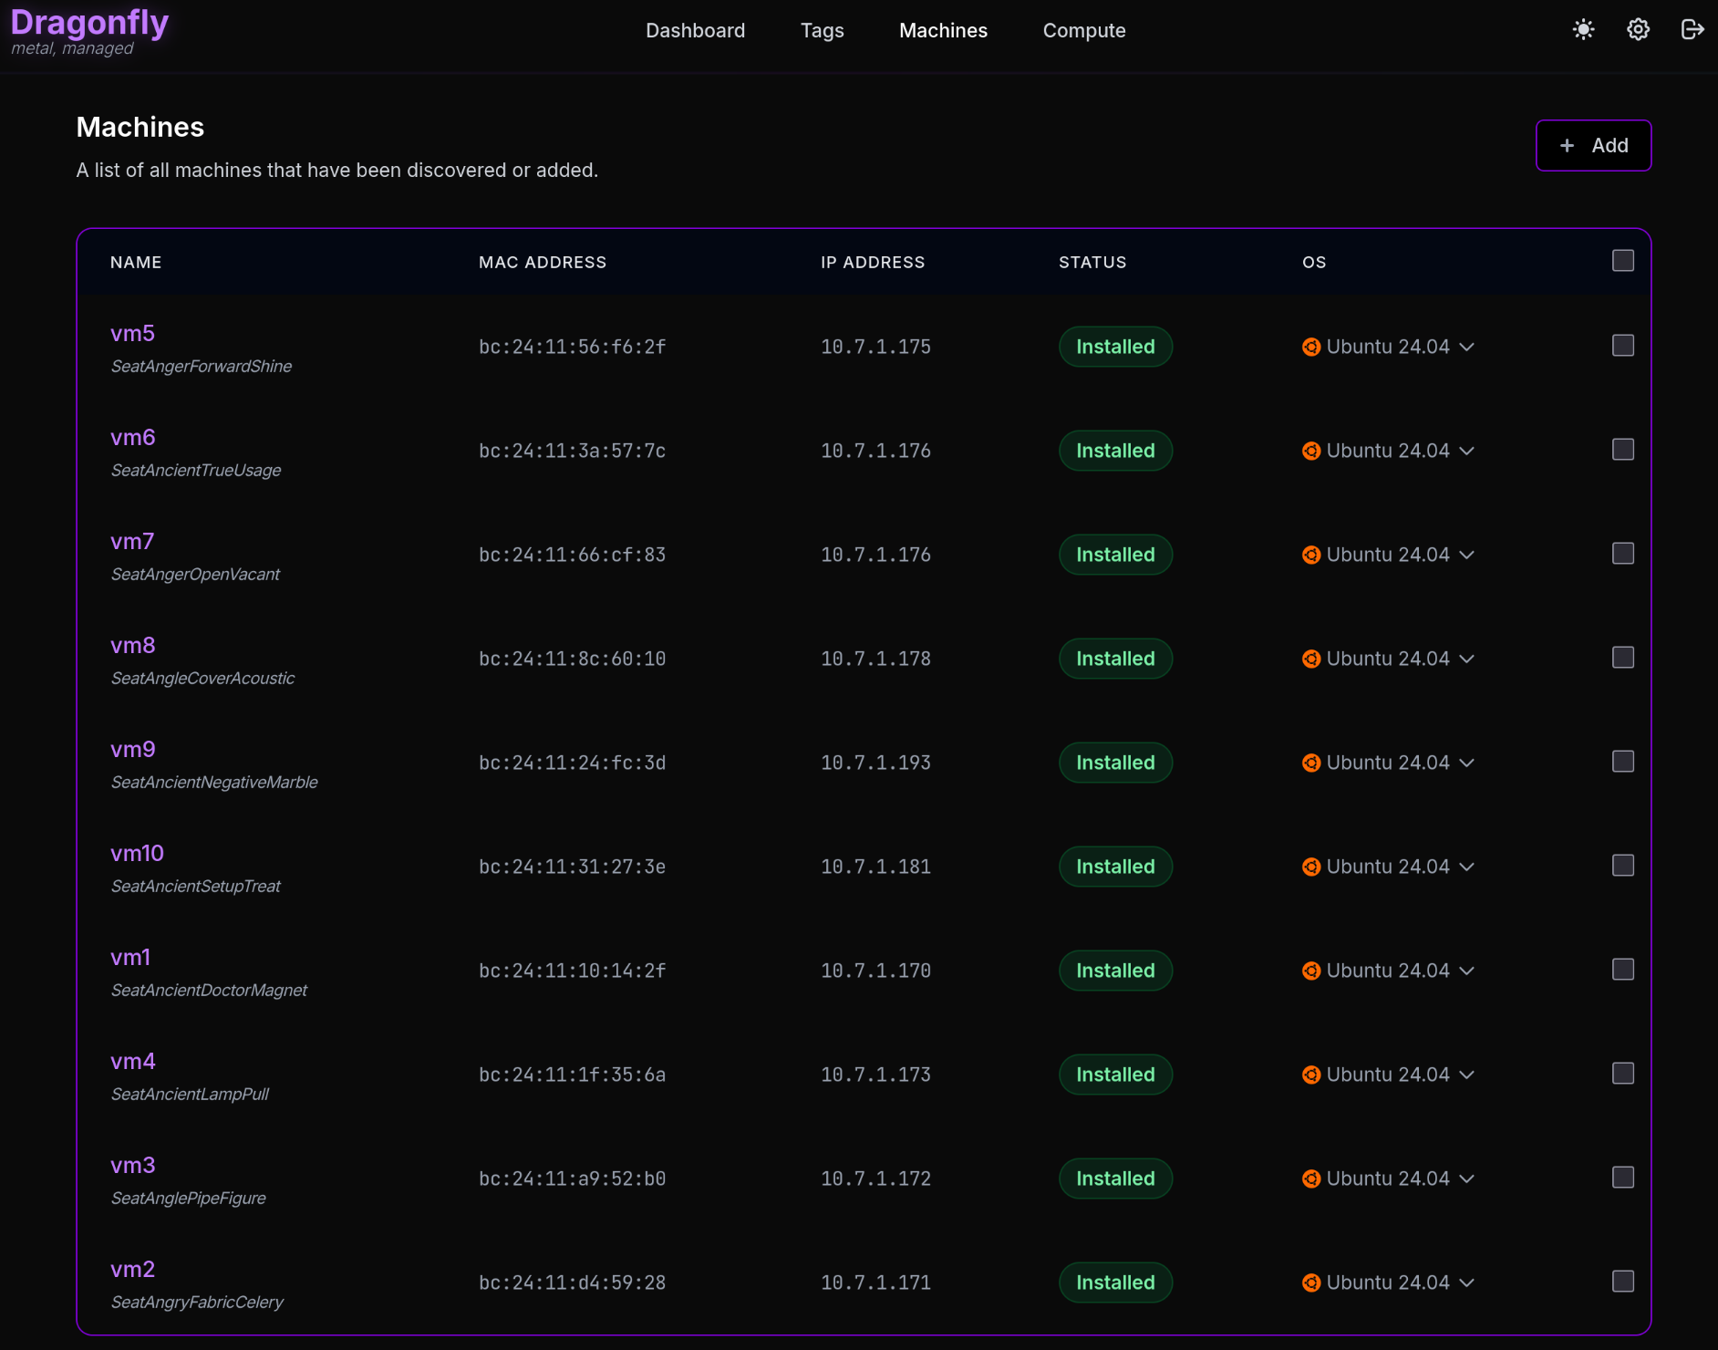Check the checkbox for machine vm5
The height and width of the screenshot is (1350, 1718).
(x=1622, y=345)
